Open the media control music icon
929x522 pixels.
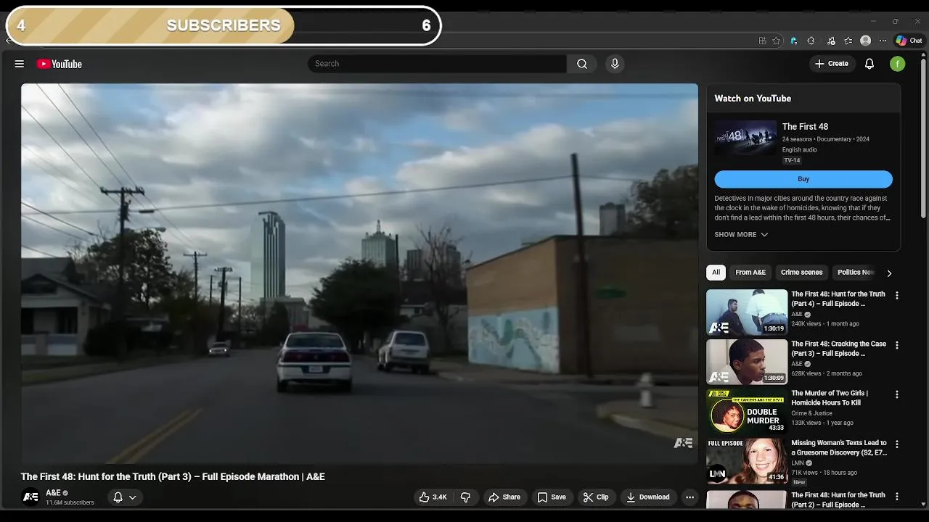(x=831, y=41)
